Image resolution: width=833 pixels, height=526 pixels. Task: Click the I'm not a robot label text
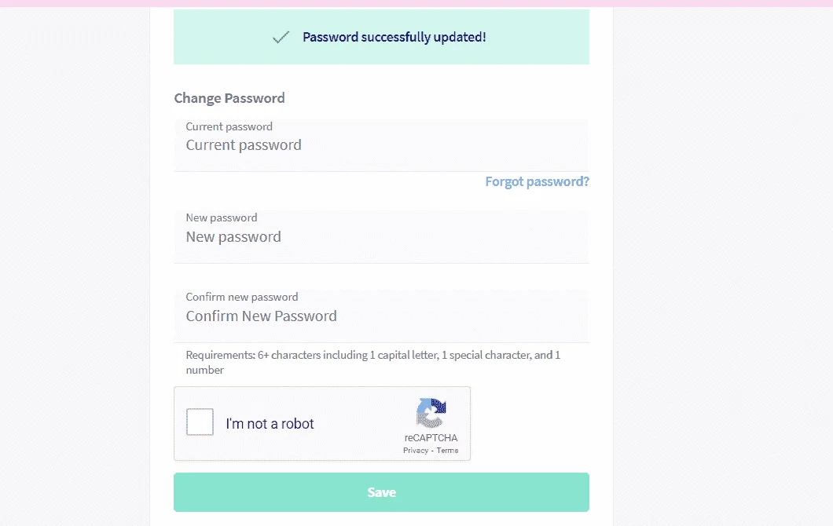coord(270,424)
